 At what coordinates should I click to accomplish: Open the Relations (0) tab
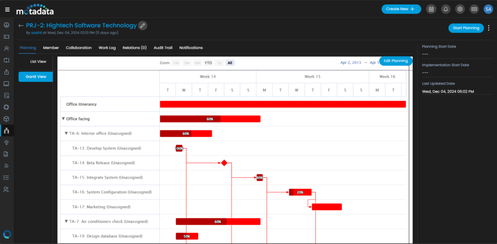pyautogui.click(x=135, y=48)
